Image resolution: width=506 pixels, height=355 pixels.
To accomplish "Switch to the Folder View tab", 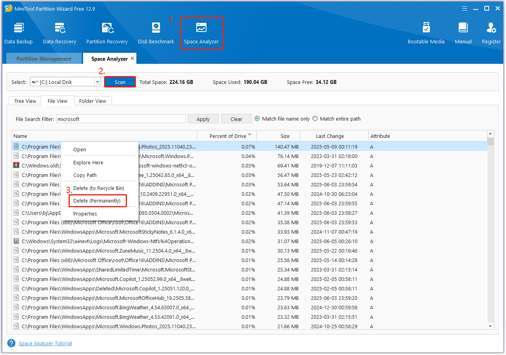I will coord(93,101).
